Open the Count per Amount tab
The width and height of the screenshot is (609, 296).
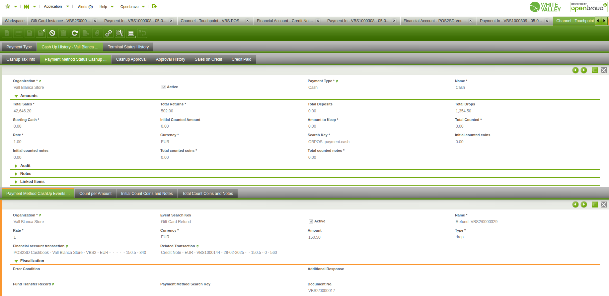96,194
